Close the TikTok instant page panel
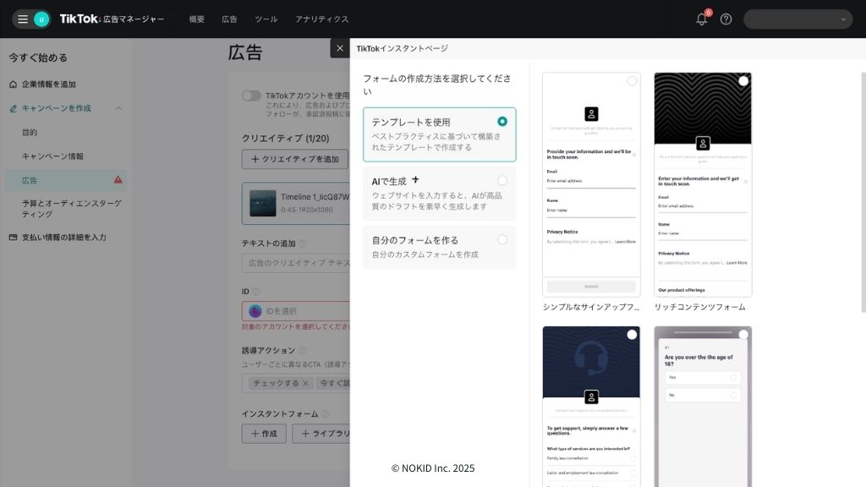 340,48
